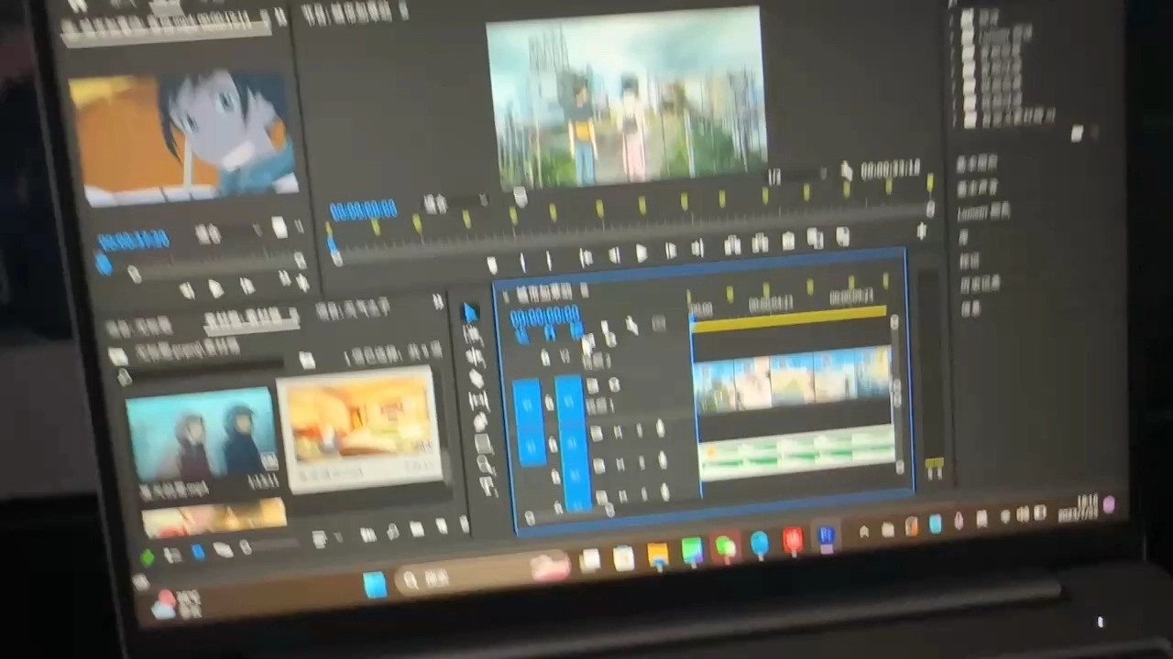
Task: Click the yellow work area bar
Action: (x=789, y=318)
